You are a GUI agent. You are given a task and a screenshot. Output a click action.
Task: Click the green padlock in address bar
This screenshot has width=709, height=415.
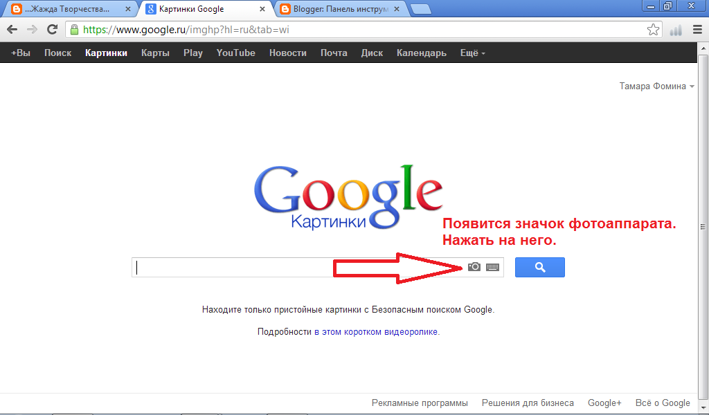tap(74, 30)
